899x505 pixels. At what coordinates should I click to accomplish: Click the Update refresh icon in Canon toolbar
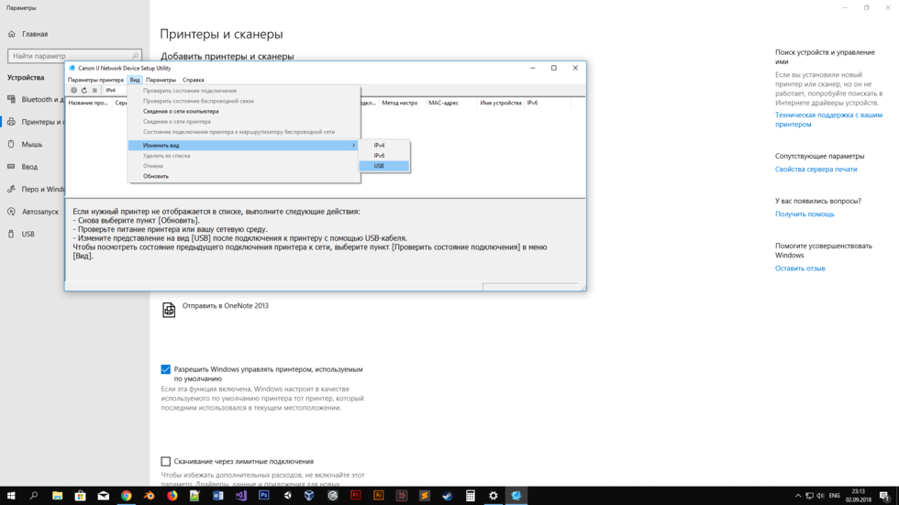coord(84,91)
